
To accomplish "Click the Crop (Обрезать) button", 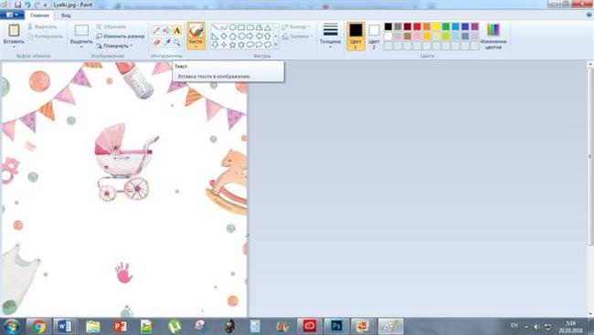I will [x=111, y=26].
